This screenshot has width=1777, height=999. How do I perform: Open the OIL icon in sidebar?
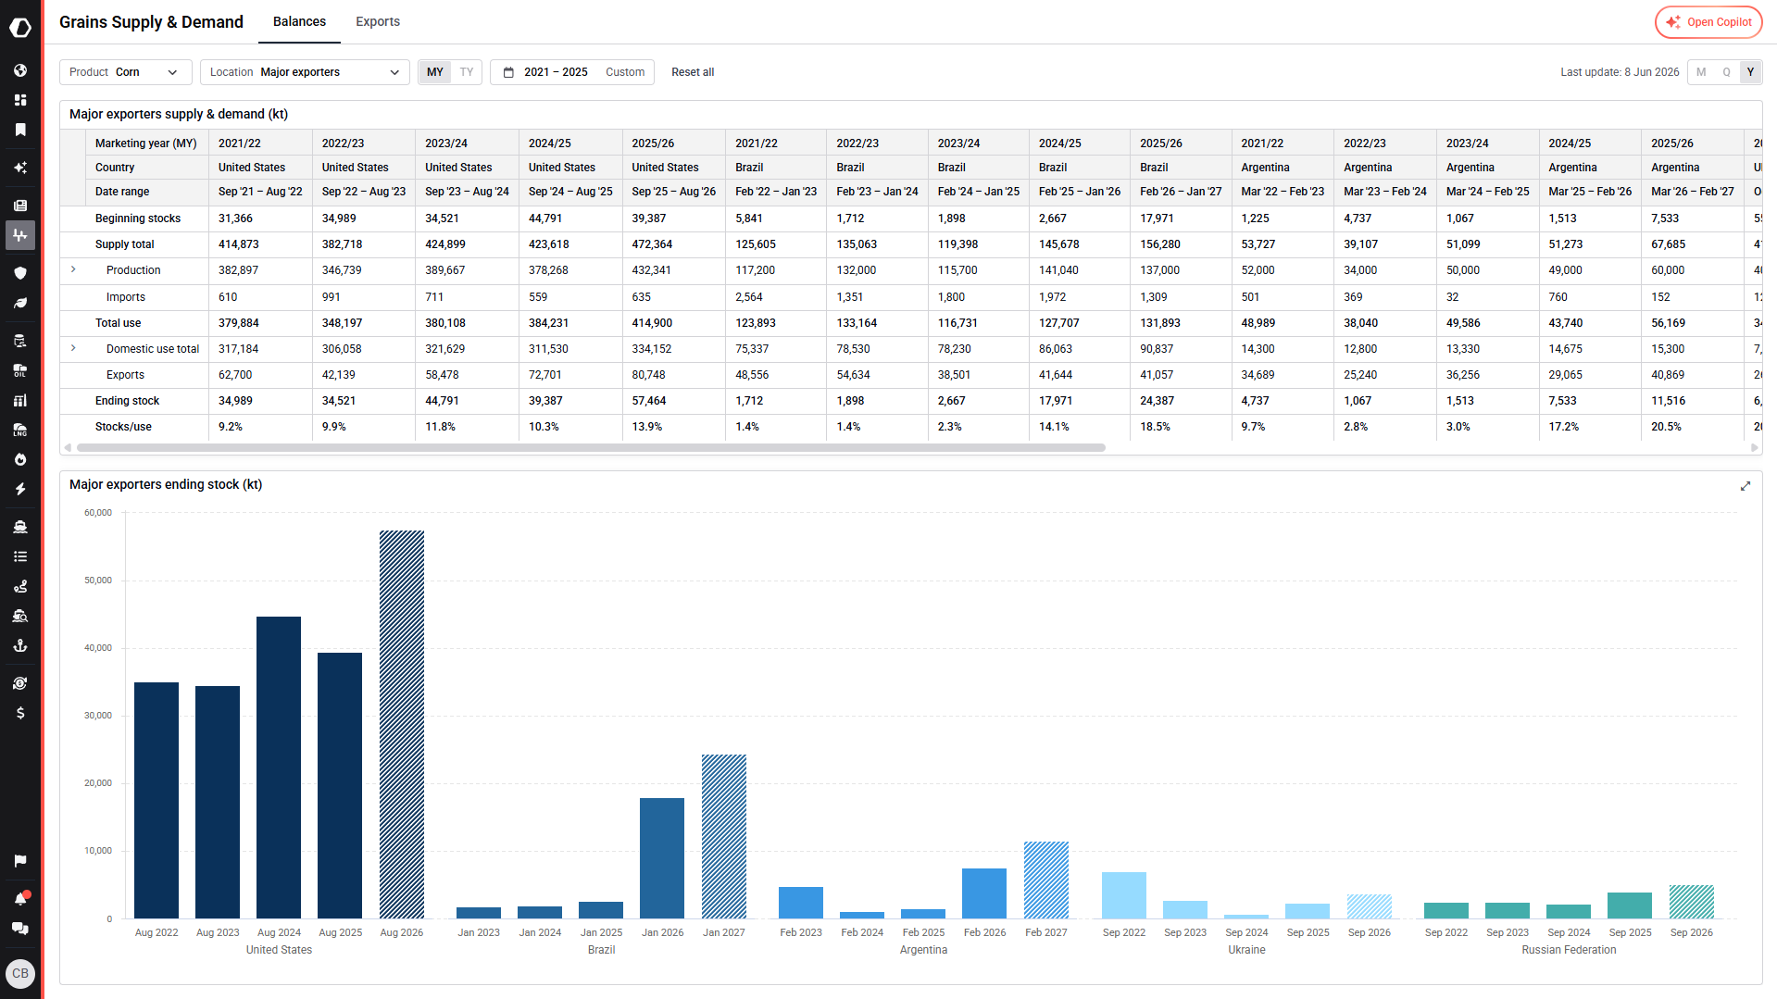20,370
